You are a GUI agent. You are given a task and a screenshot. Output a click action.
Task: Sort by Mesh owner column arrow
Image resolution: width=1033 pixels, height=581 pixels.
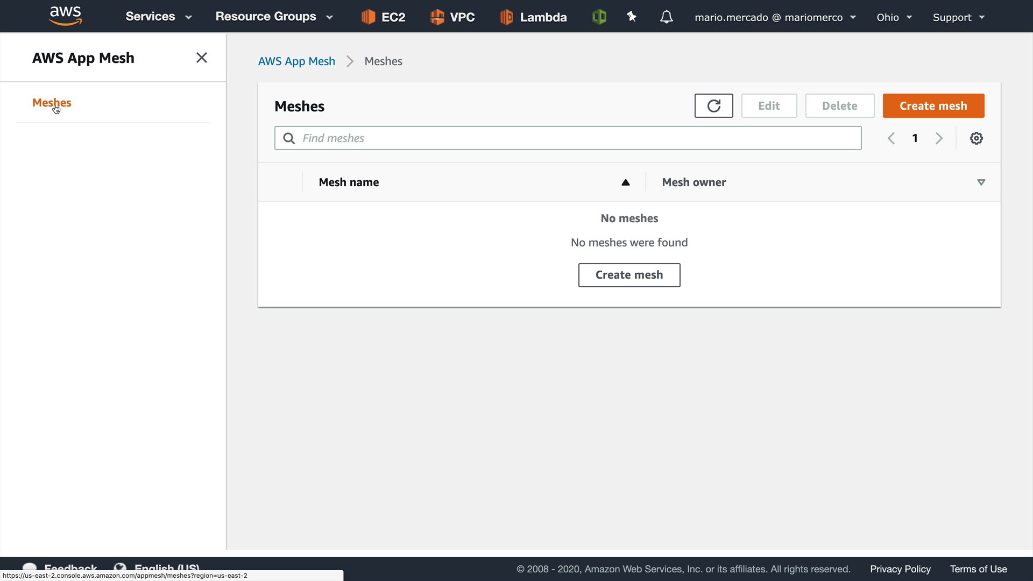(x=981, y=182)
